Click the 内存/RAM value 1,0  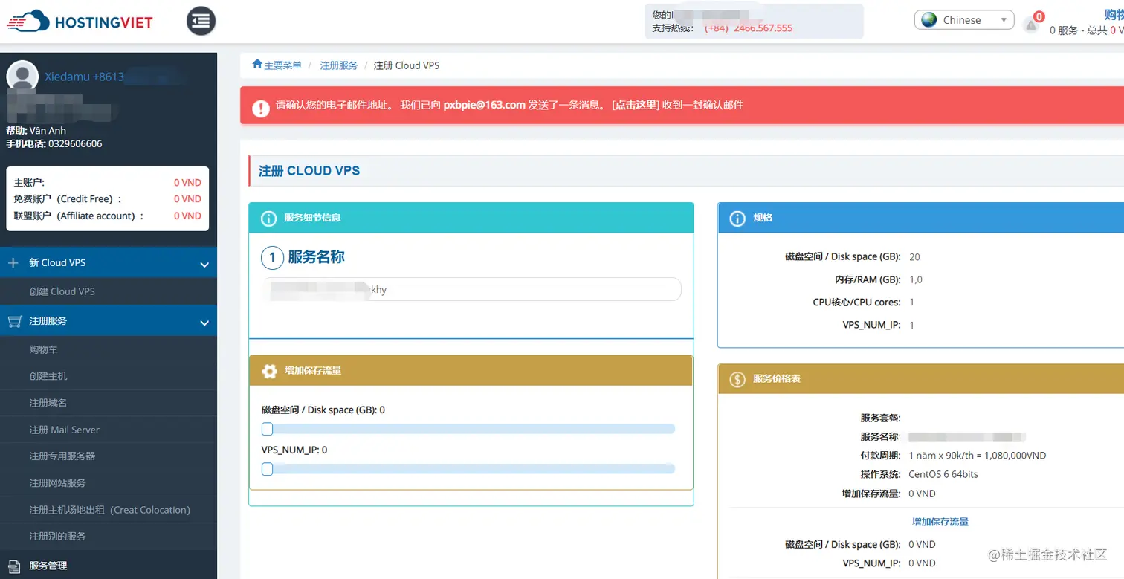916,280
